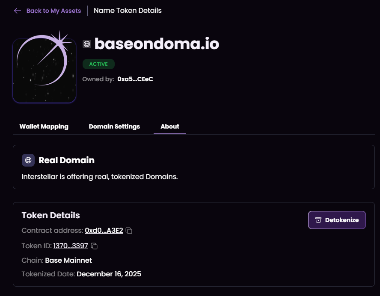This screenshot has height=296, width=380.
Task: Select the About tab
Action: pyautogui.click(x=170, y=126)
